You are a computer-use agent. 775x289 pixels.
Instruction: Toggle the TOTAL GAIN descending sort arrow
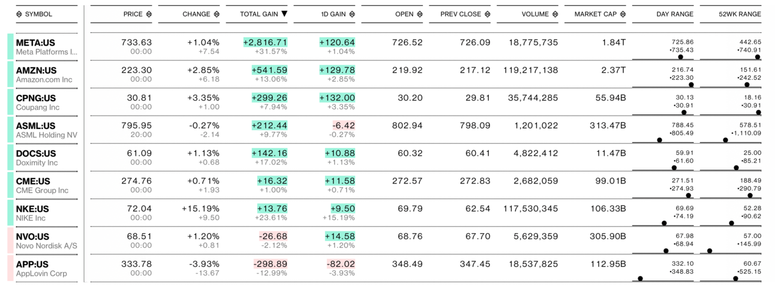click(284, 14)
